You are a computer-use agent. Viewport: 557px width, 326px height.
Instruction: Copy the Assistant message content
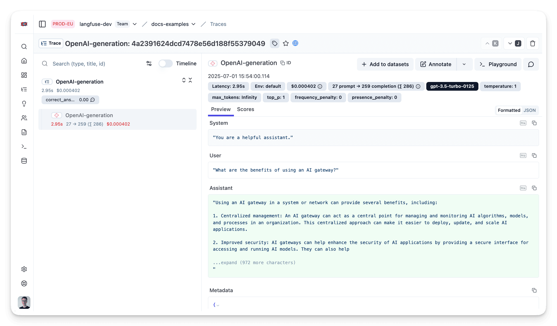(x=534, y=188)
